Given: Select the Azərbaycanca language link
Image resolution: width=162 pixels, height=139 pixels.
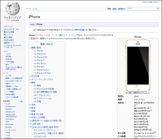Looking at the screenshot, I should pyautogui.click(x=10, y=106).
